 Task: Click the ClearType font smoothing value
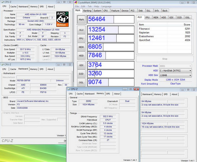[175, 84]
